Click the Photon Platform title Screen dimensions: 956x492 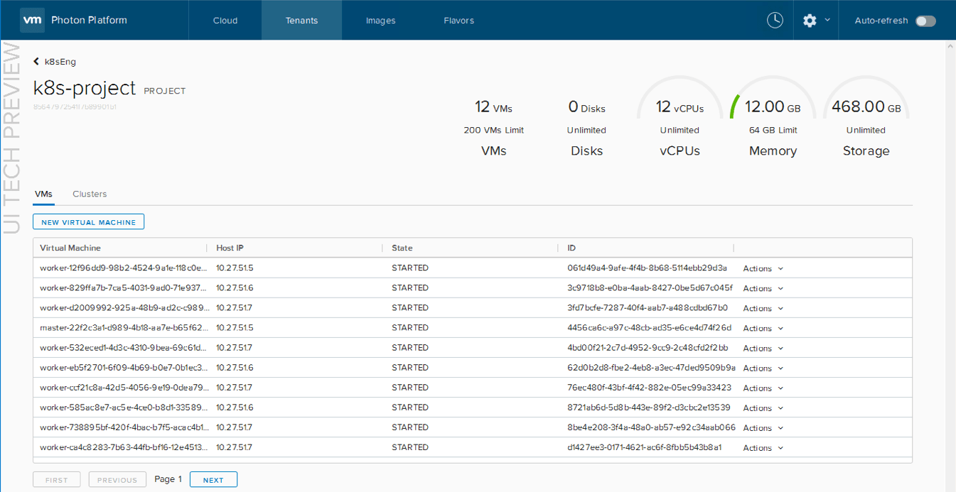click(x=89, y=20)
